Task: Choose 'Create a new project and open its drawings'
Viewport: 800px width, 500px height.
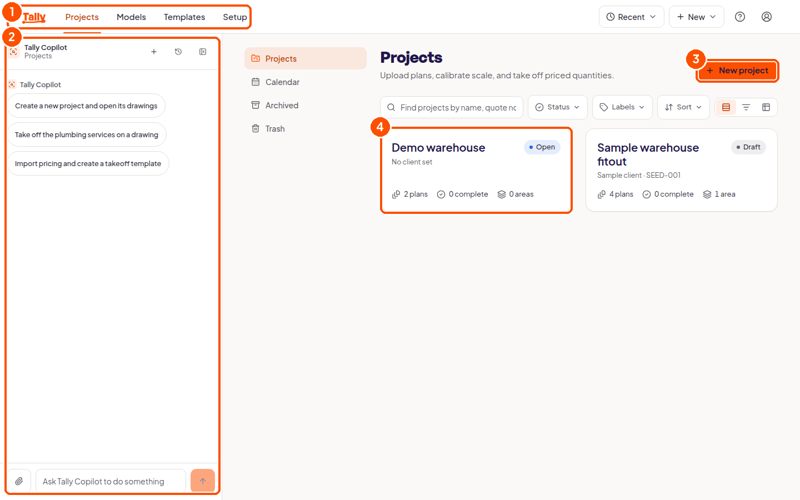Action: coord(86,106)
